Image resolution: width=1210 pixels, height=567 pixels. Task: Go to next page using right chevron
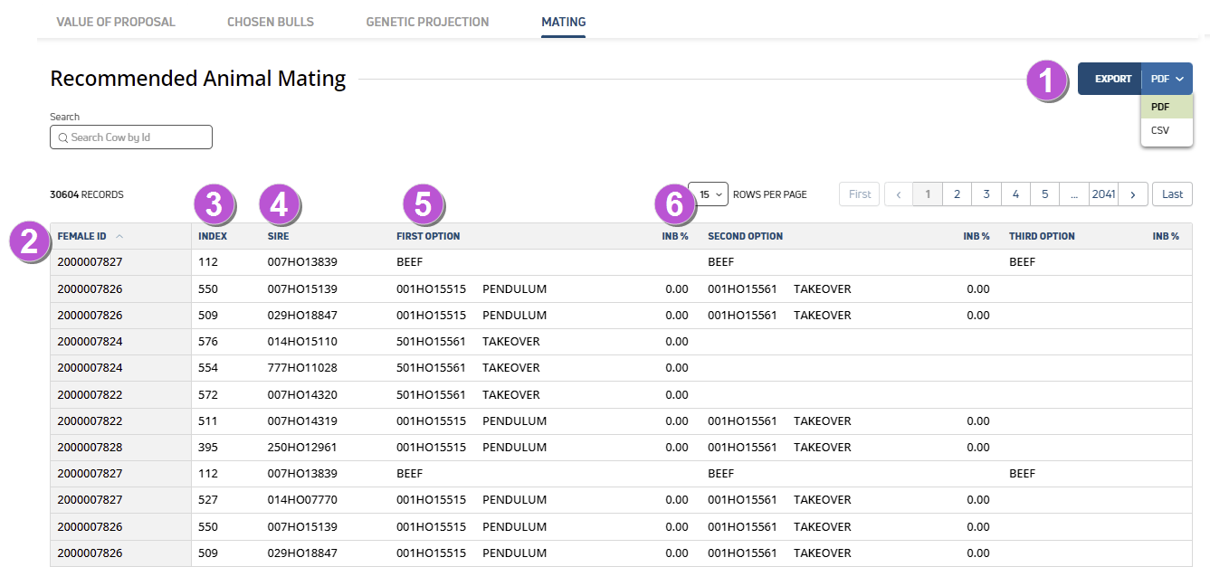[1134, 194]
